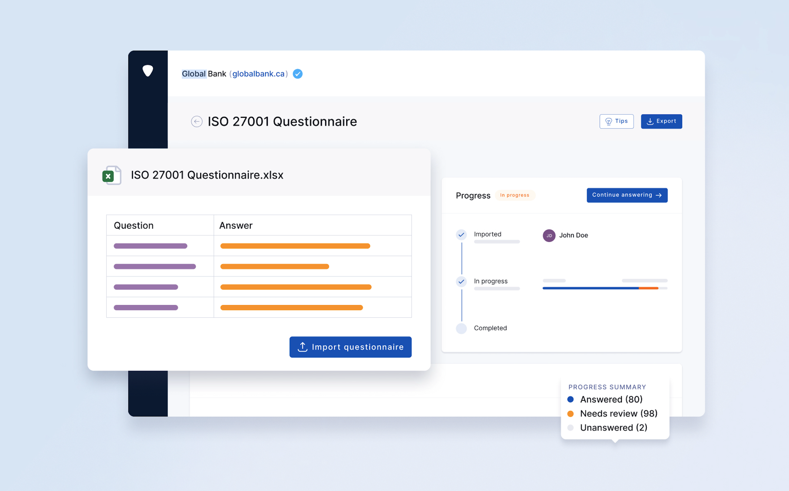Click the 'ISO 27001 Questionnaire' page title

pyautogui.click(x=282, y=122)
